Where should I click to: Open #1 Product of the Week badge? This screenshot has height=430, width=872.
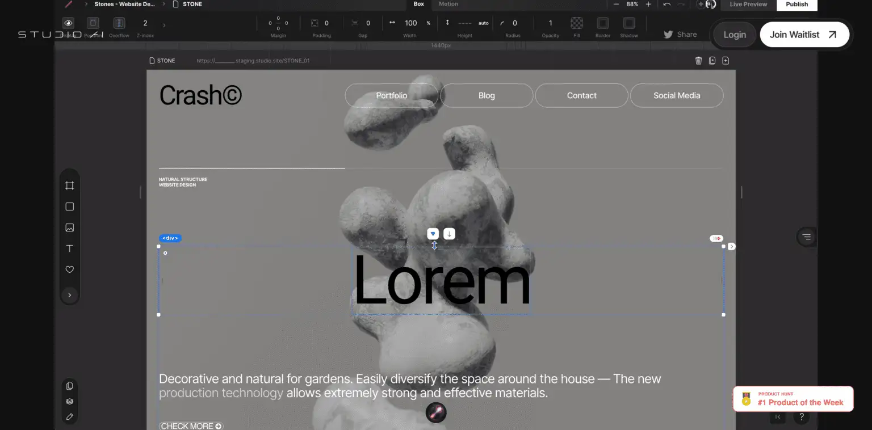(793, 399)
